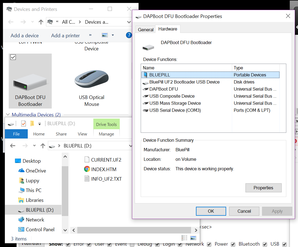This screenshot has height=247, width=298.
Task: Collapse Multimedia Devices group
Action: 8,114
